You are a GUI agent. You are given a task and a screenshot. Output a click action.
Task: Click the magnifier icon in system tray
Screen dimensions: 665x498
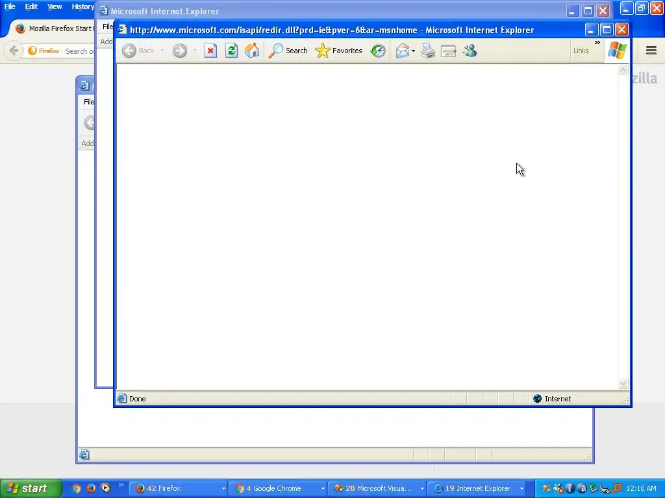point(617,488)
